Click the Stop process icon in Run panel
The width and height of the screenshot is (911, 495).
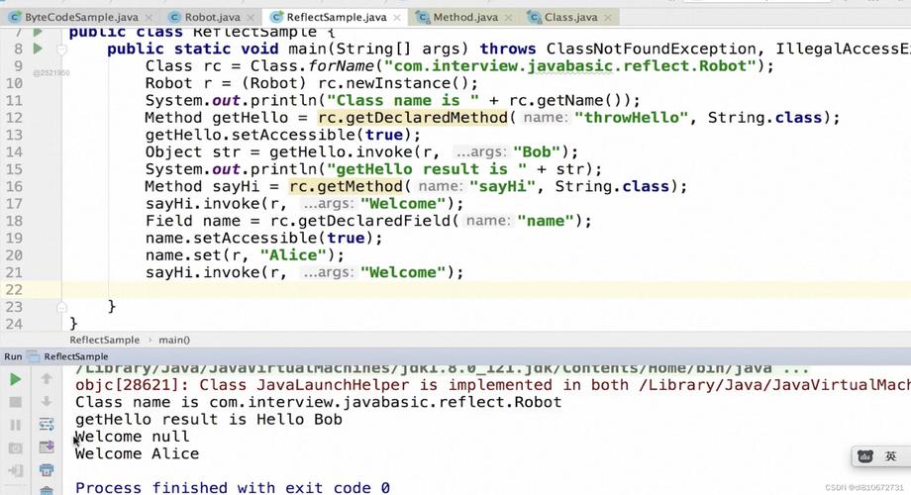15,402
